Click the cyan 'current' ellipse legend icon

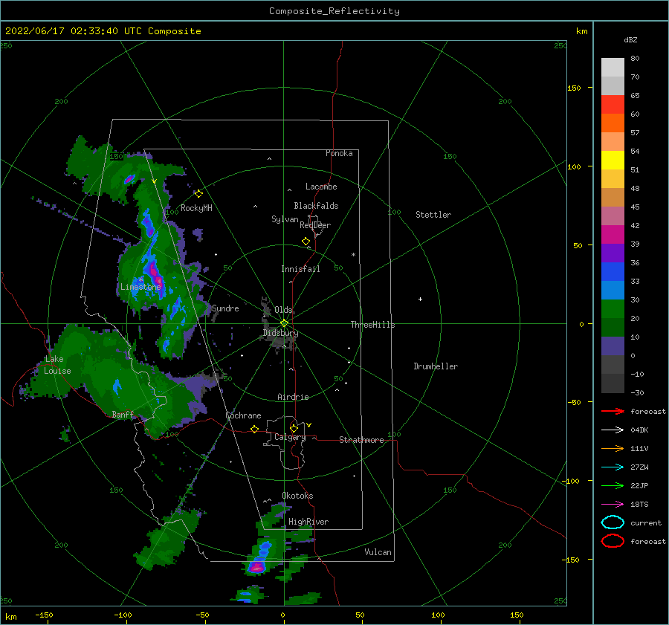tap(613, 522)
